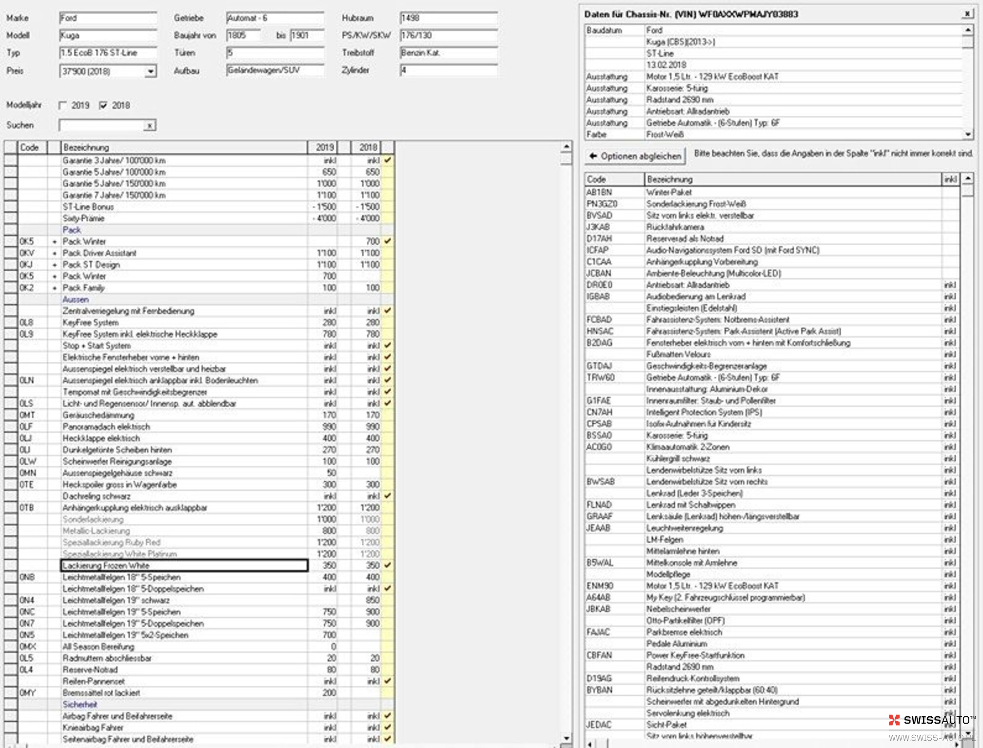Click the 2019 column header in the options table
This screenshot has width=983, height=748.
[x=322, y=147]
